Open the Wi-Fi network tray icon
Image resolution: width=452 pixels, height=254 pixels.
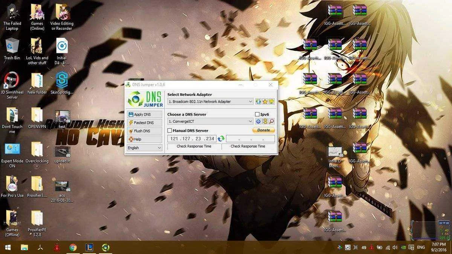388,247
